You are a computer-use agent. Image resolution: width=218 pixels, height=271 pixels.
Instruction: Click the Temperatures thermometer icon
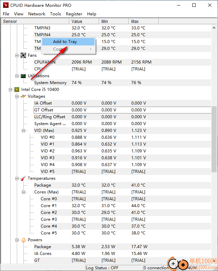click(x=23, y=178)
